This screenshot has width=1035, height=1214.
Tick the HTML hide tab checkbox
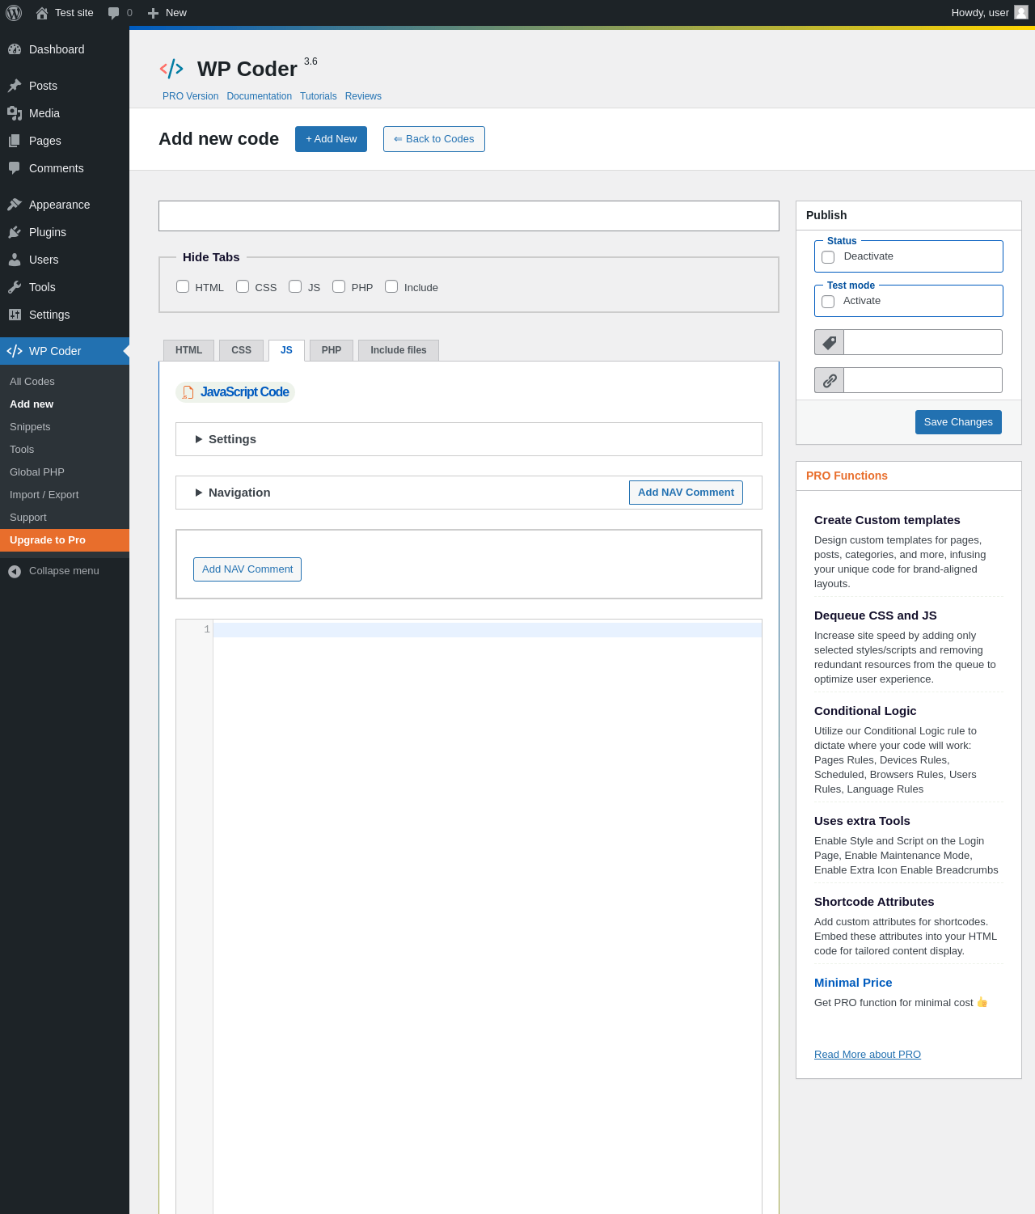[183, 286]
